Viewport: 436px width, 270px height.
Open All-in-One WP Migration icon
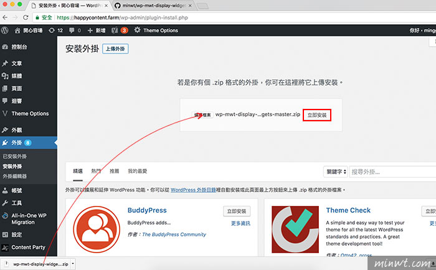click(5, 215)
